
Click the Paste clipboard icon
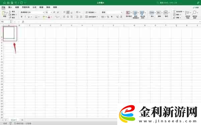click(5, 13)
